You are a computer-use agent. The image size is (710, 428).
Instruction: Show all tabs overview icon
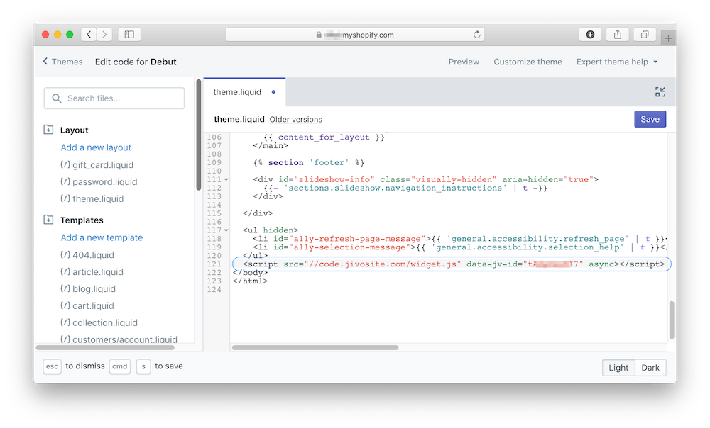tap(645, 34)
